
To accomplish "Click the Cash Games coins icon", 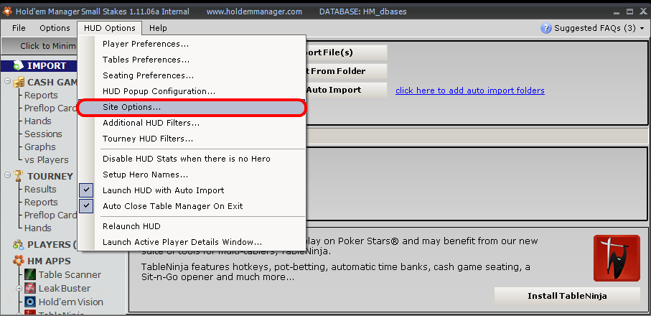I will click(19, 82).
